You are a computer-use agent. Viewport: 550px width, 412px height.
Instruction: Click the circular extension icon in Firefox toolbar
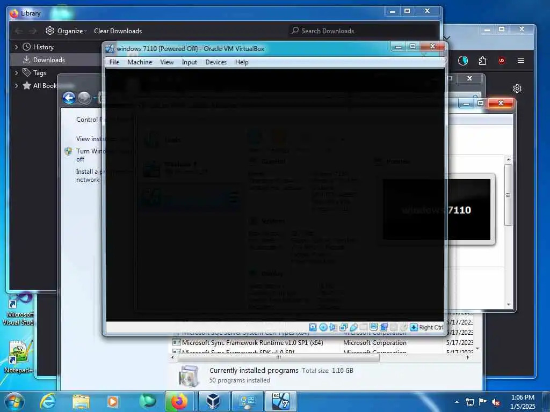[x=463, y=61]
